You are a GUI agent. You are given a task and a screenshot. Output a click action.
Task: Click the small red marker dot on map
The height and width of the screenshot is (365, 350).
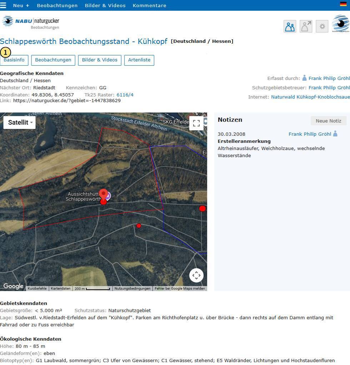139,226
